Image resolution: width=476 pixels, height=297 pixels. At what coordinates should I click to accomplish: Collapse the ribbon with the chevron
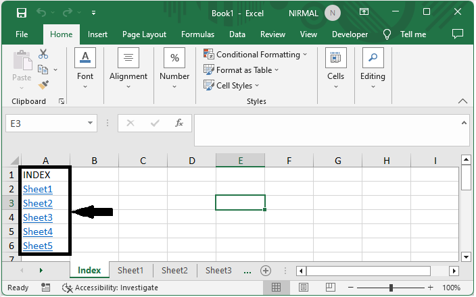pyautogui.click(x=462, y=101)
